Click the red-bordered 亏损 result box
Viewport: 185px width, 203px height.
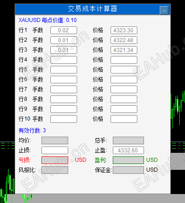55,160
